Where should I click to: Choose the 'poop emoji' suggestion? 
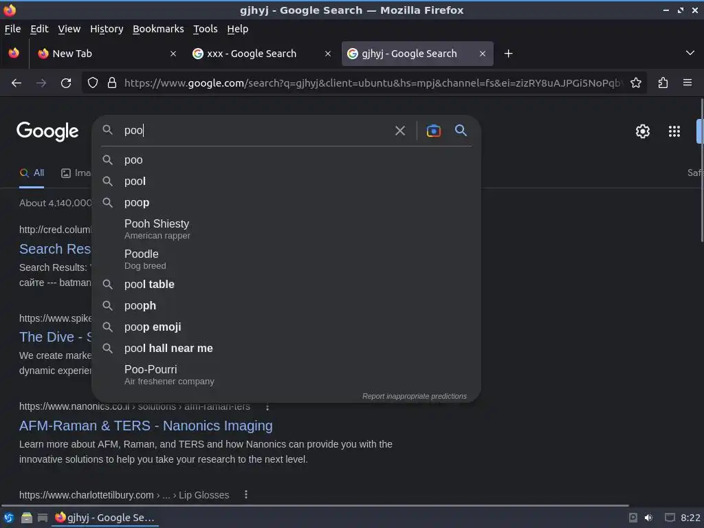[x=286, y=327]
